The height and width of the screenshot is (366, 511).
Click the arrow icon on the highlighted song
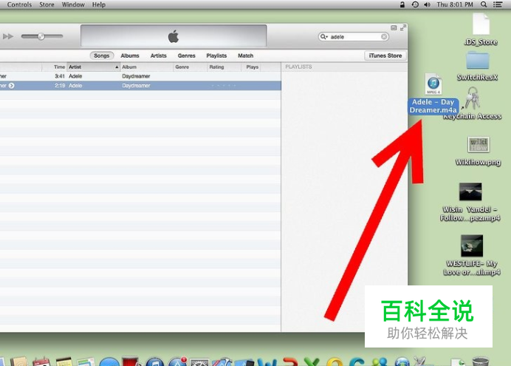click(x=11, y=86)
